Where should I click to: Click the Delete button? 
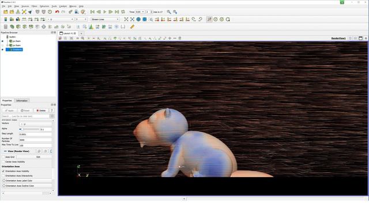pos(41,110)
